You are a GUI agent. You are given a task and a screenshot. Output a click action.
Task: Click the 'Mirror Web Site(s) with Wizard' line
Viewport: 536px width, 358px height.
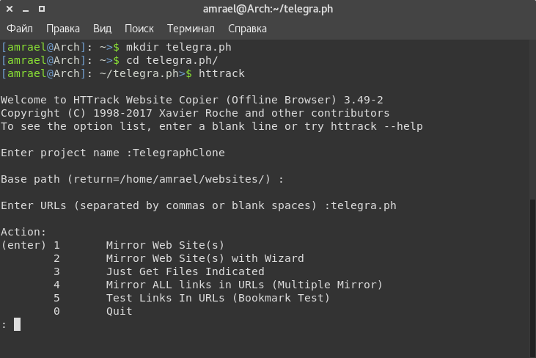pos(205,258)
